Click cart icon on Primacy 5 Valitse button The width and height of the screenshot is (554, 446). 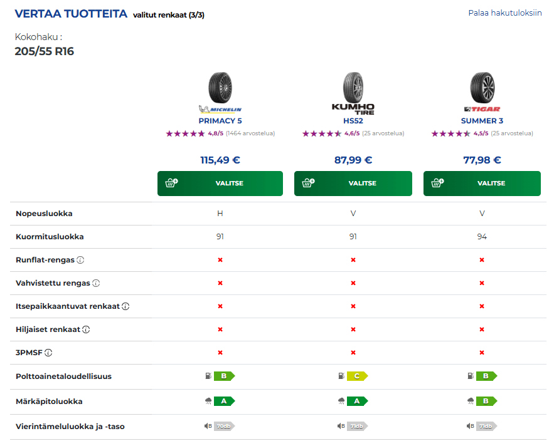tap(172, 183)
